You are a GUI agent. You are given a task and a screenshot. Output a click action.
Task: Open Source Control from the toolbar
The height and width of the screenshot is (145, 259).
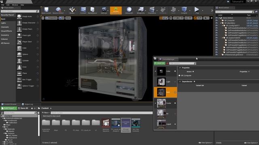[58, 10]
